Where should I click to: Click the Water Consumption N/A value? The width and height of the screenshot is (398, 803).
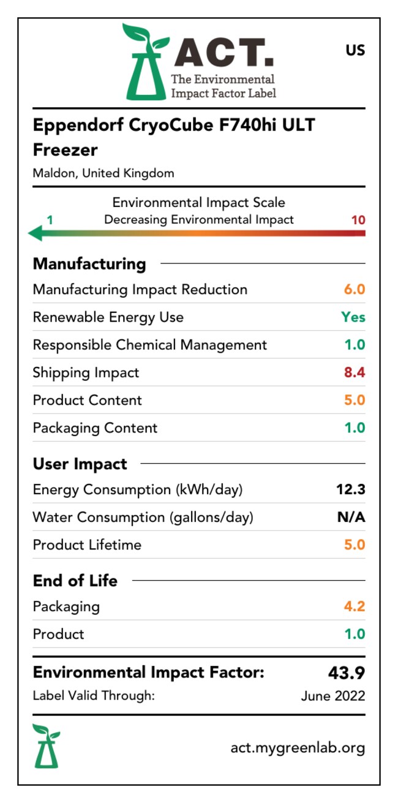click(x=351, y=517)
